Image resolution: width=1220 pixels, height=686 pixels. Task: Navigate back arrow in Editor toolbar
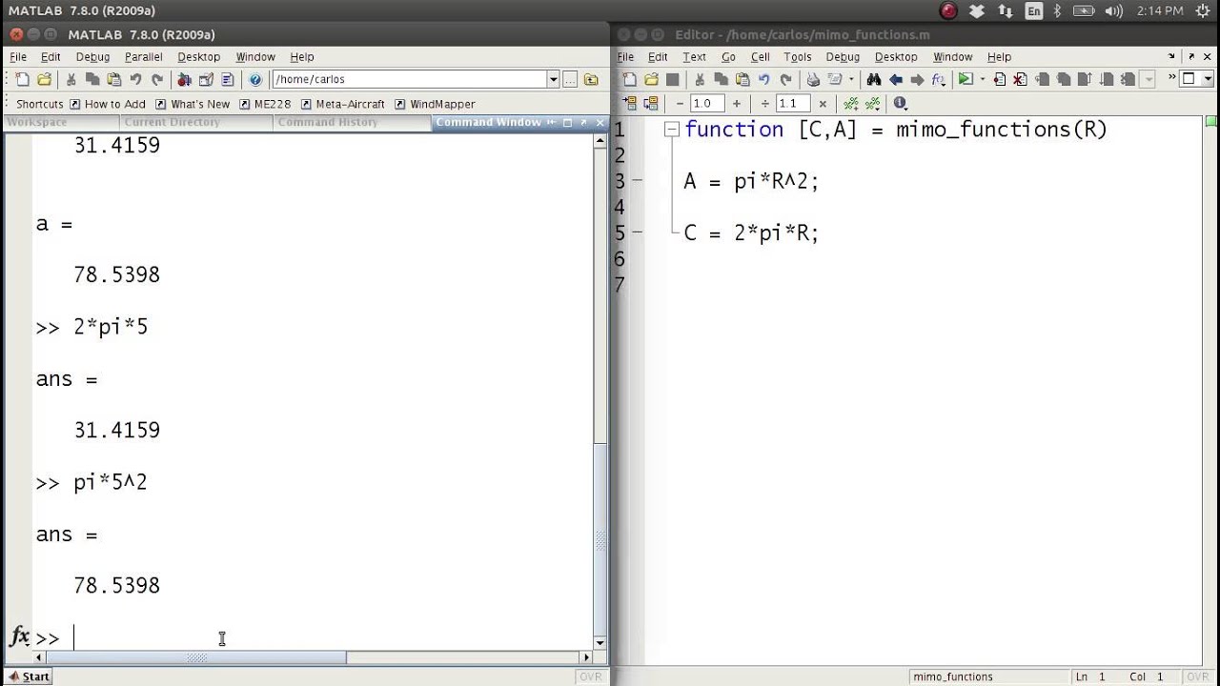tap(896, 79)
